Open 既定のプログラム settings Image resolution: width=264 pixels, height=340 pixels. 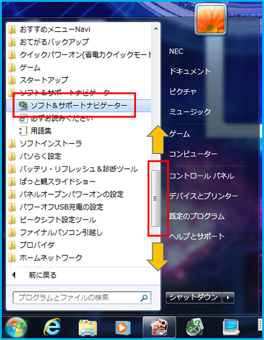[197, 217]
